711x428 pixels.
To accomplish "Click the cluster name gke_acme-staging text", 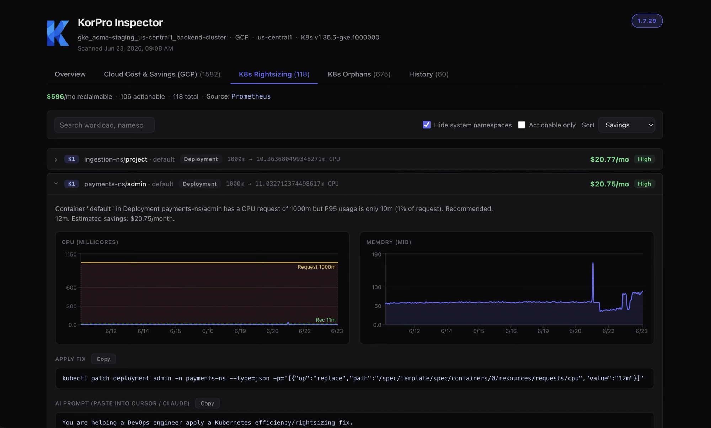I will coord(152,37).
